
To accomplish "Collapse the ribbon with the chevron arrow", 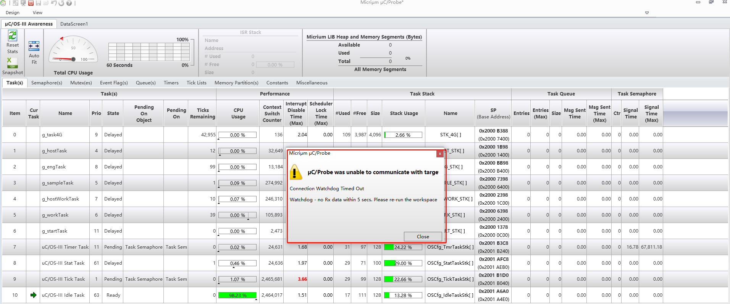I will pos(647,13).
